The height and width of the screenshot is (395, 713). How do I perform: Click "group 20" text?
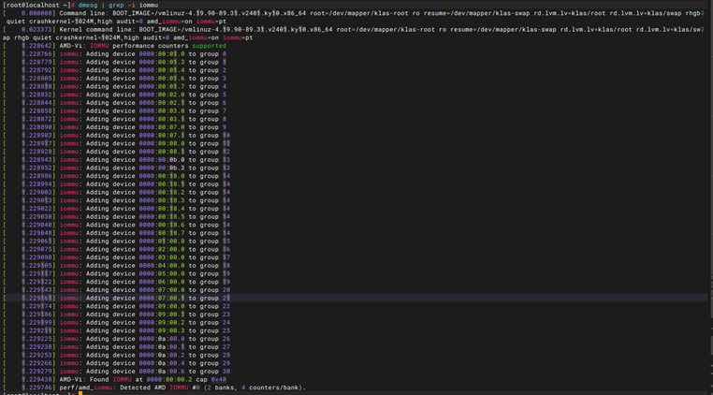pyautogui.click(x=215, y=290)
